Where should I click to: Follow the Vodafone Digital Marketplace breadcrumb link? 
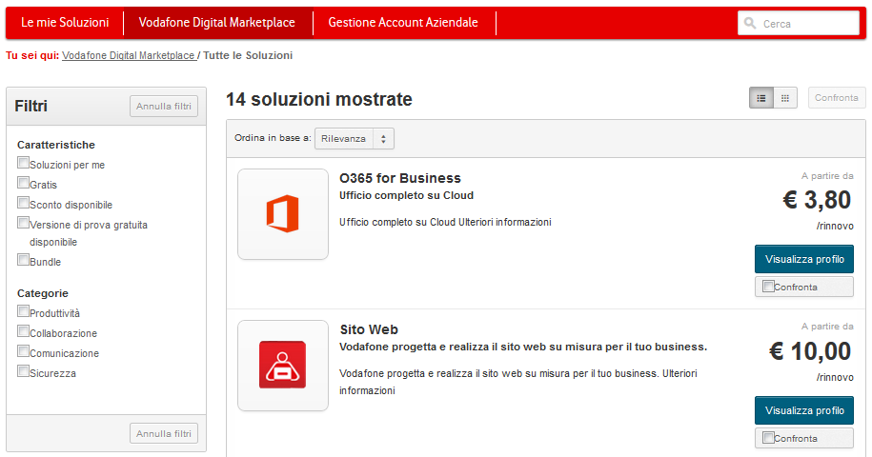coord(129,55)
